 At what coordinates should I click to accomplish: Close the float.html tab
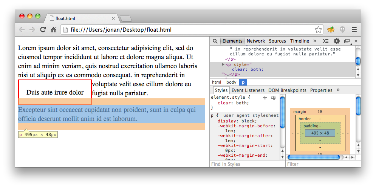[x=113, y=18]
